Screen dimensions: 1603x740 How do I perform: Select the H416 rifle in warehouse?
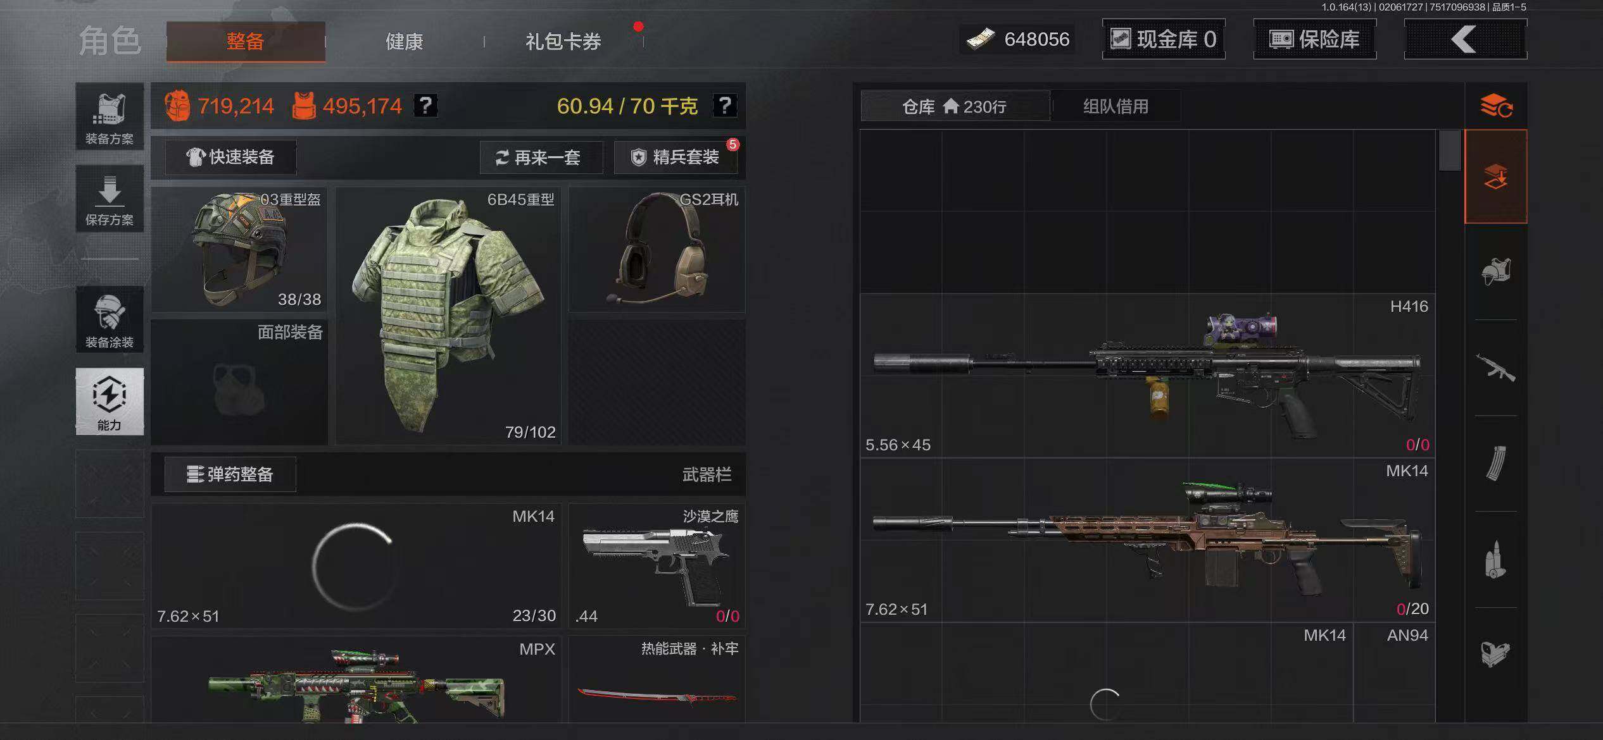(1147, 376)
